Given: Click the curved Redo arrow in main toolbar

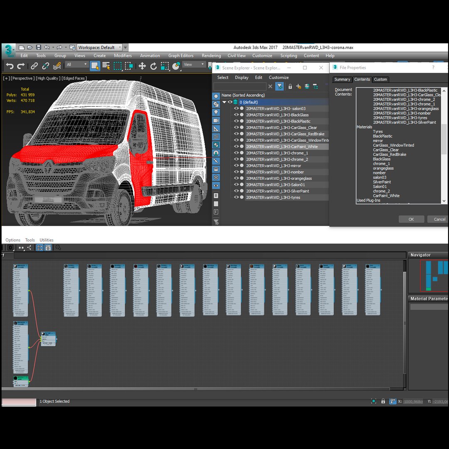Looking at the screenshot, I should point(21,66).
